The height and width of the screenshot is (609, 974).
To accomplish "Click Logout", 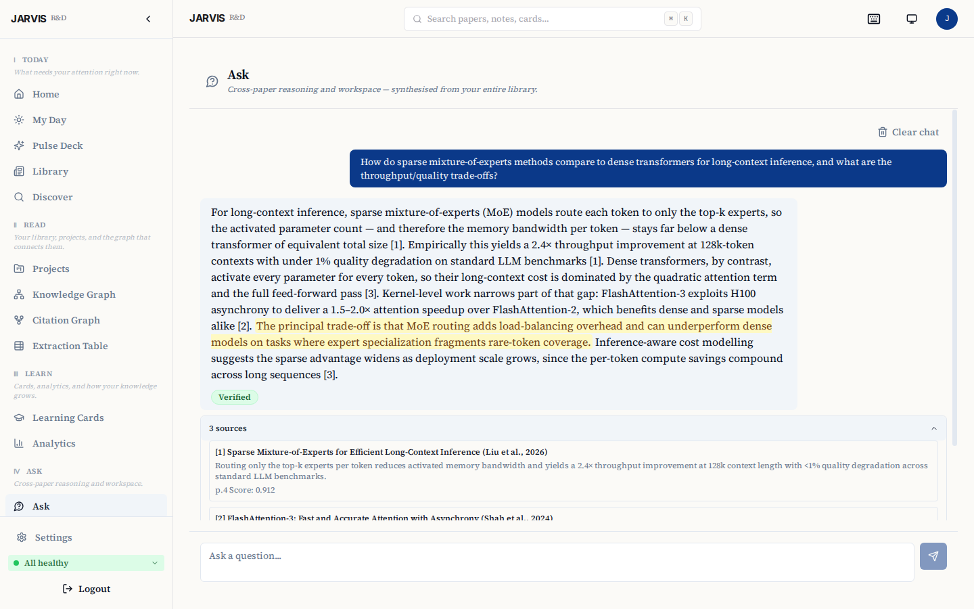I will (x=86, y=589).
